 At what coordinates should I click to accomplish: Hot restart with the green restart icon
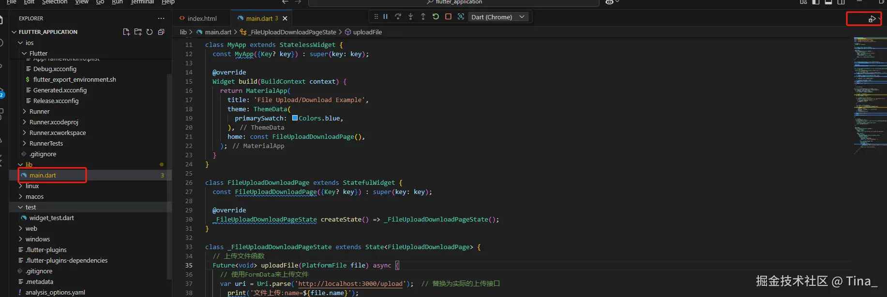(x=436, y=16)
